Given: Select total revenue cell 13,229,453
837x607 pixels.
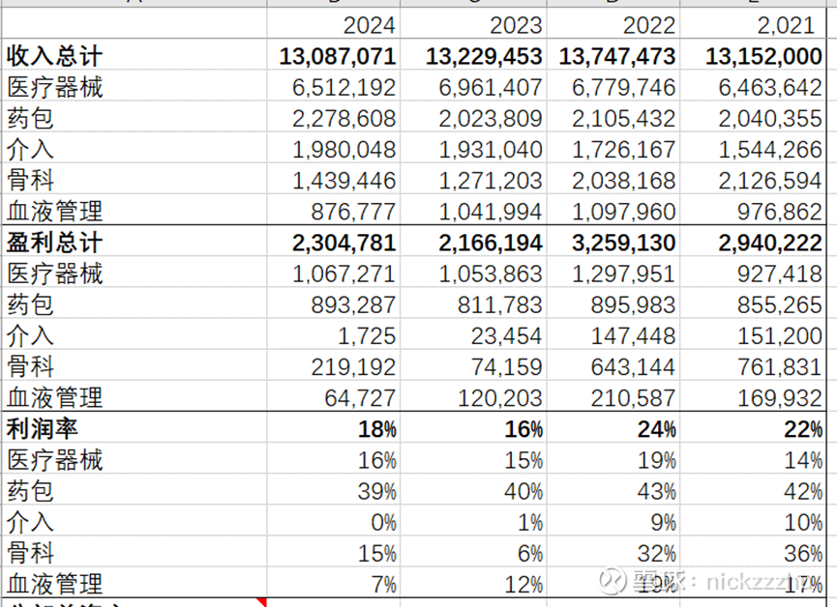Looking at the screenshot, I should point(473,56).
